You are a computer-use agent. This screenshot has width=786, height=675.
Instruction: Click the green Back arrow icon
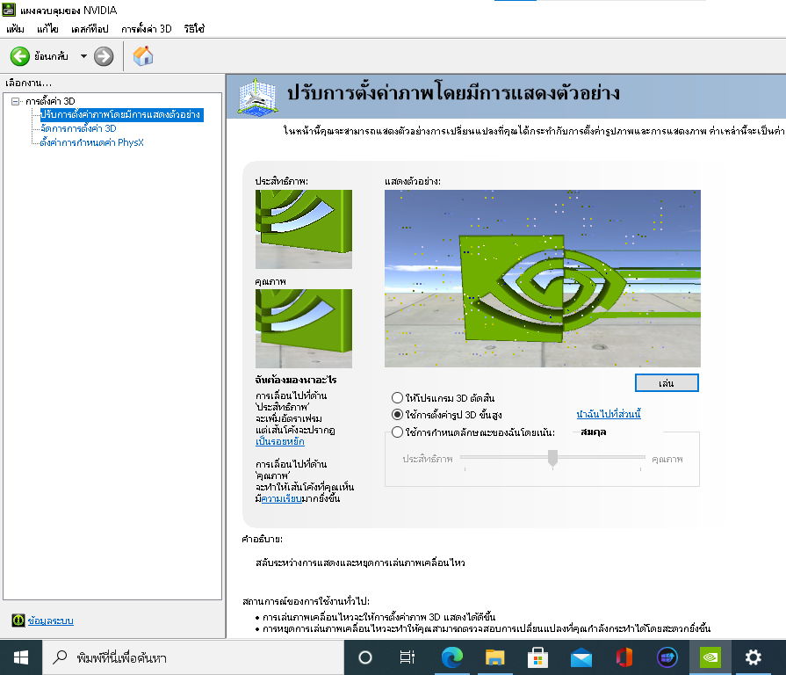[20, 56]
